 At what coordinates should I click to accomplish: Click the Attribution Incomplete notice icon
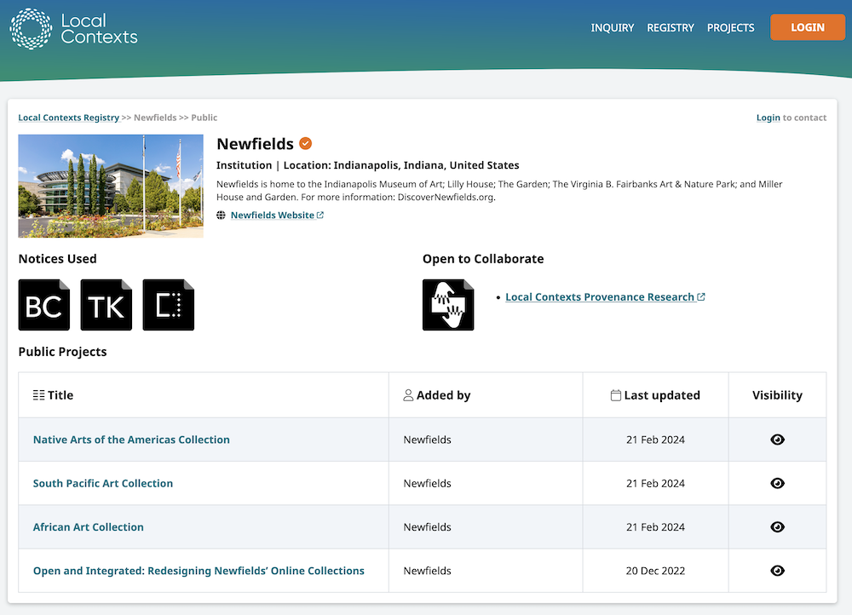click(x=169, y=305)
